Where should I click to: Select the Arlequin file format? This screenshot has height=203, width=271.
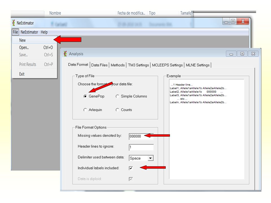pyautogui.click(x=85, y=110)
